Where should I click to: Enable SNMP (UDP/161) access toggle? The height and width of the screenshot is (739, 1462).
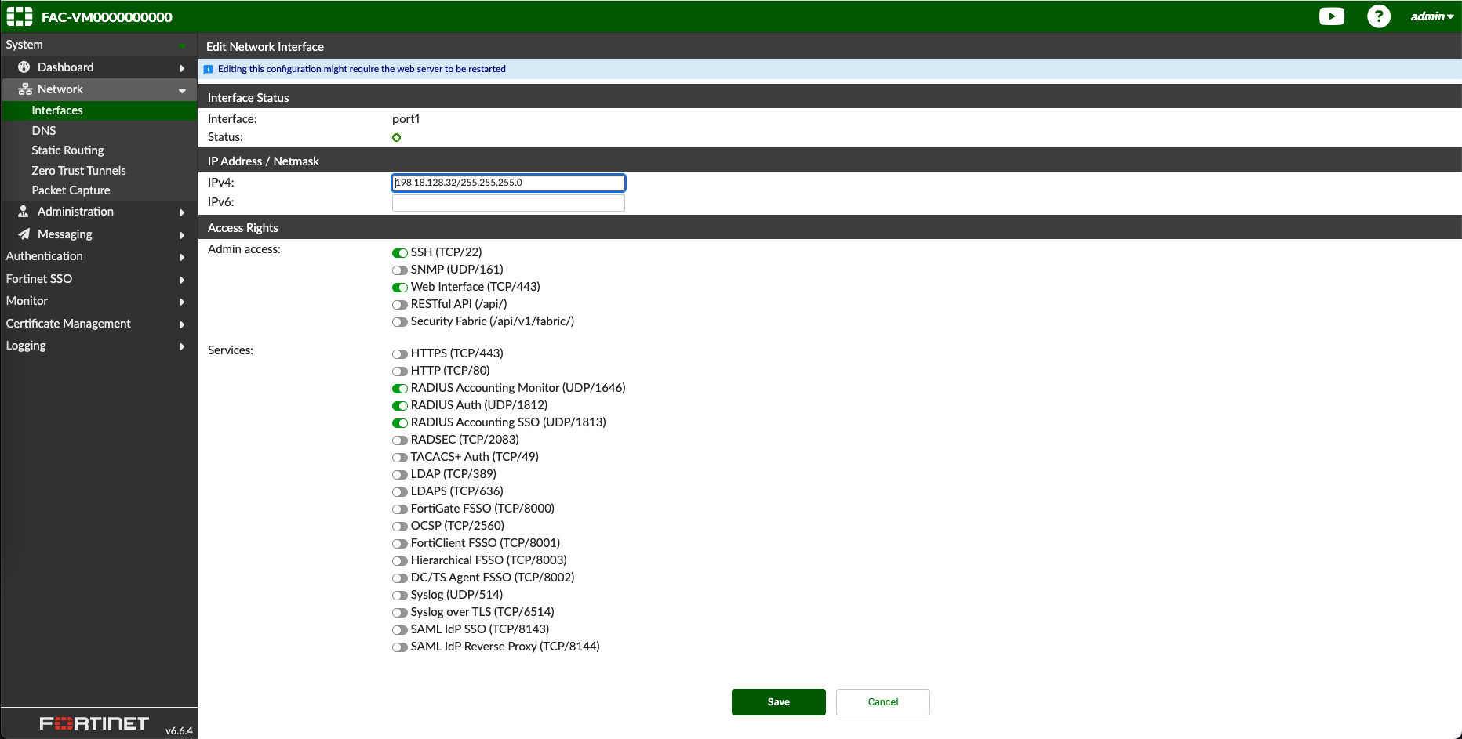coord(400,270)
